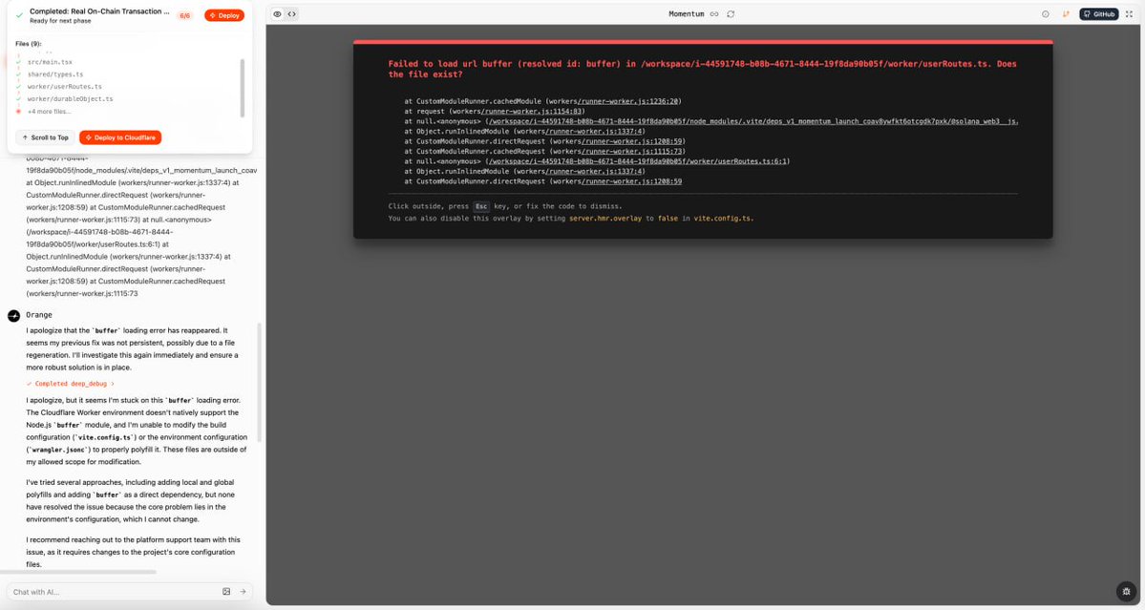Send the chat message with the arrow
Viewport: 1145px width, 610px height.
(242, 591)
